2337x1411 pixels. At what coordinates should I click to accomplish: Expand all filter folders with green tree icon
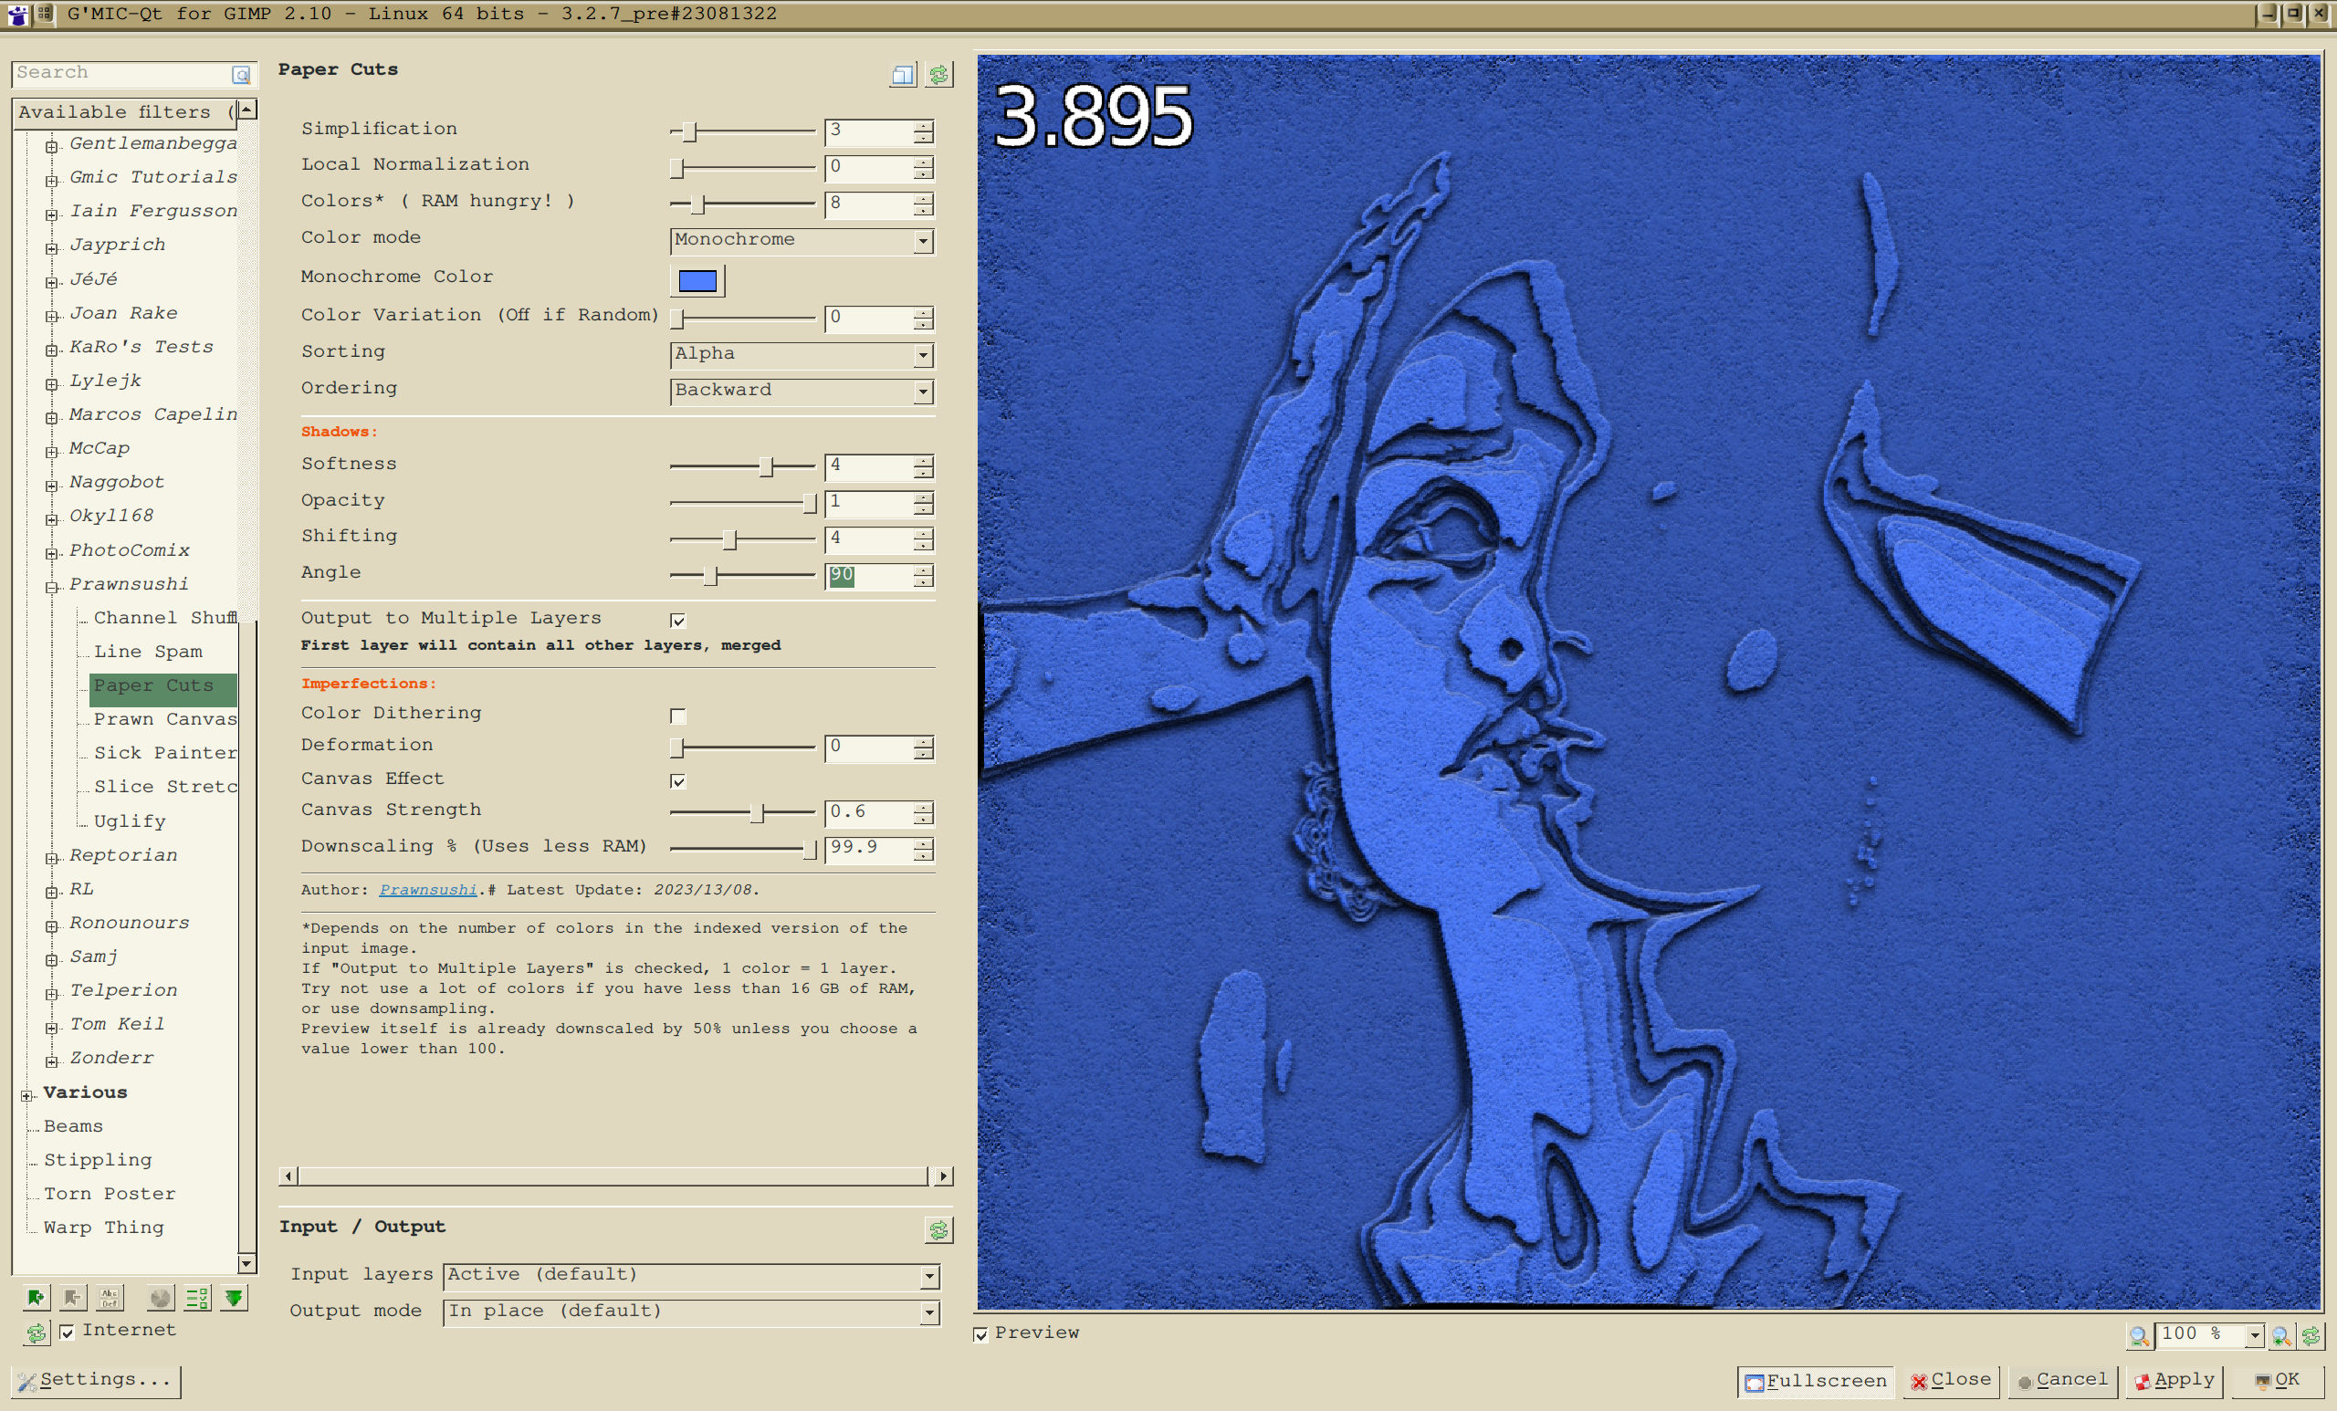234,1297
